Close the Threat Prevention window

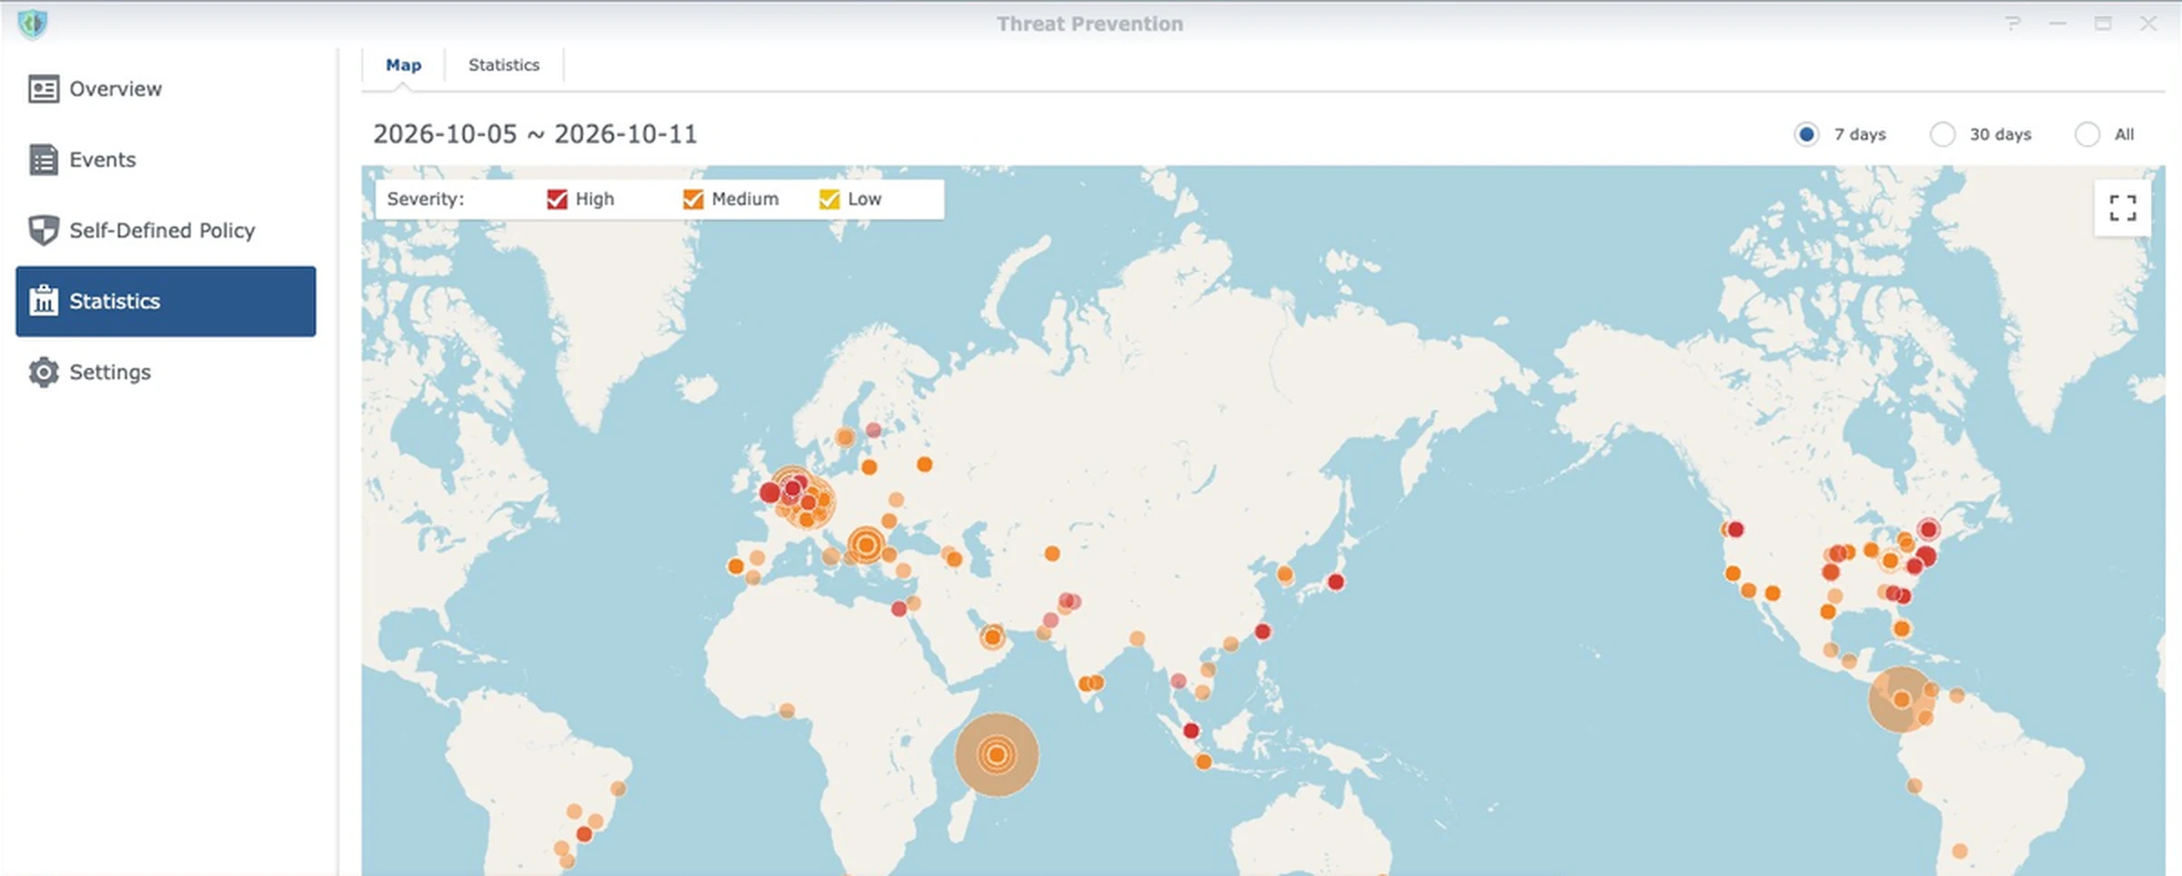[x=2148, y=24]
